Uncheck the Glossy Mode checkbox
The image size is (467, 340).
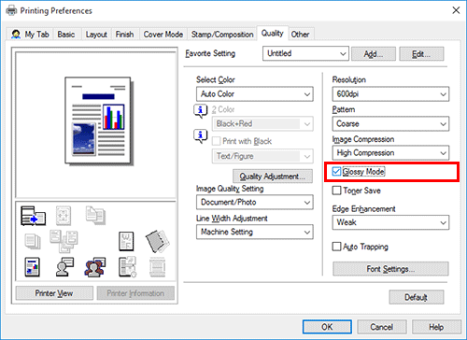pyautogui.click(x=336, y=172)
